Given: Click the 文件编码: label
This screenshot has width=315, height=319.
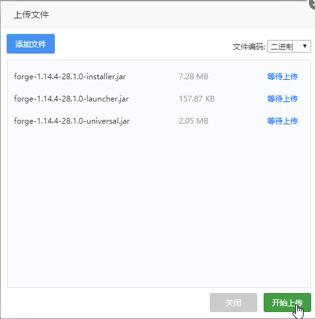Looking at the screenshot, I should (x=249, y=47).
